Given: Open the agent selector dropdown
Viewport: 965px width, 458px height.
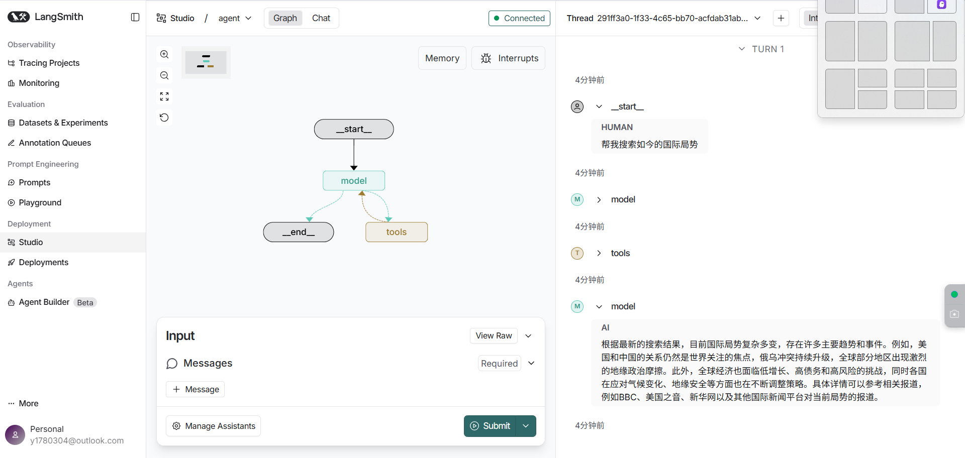Looking at the screenshot, I should [x=235, y=18].
